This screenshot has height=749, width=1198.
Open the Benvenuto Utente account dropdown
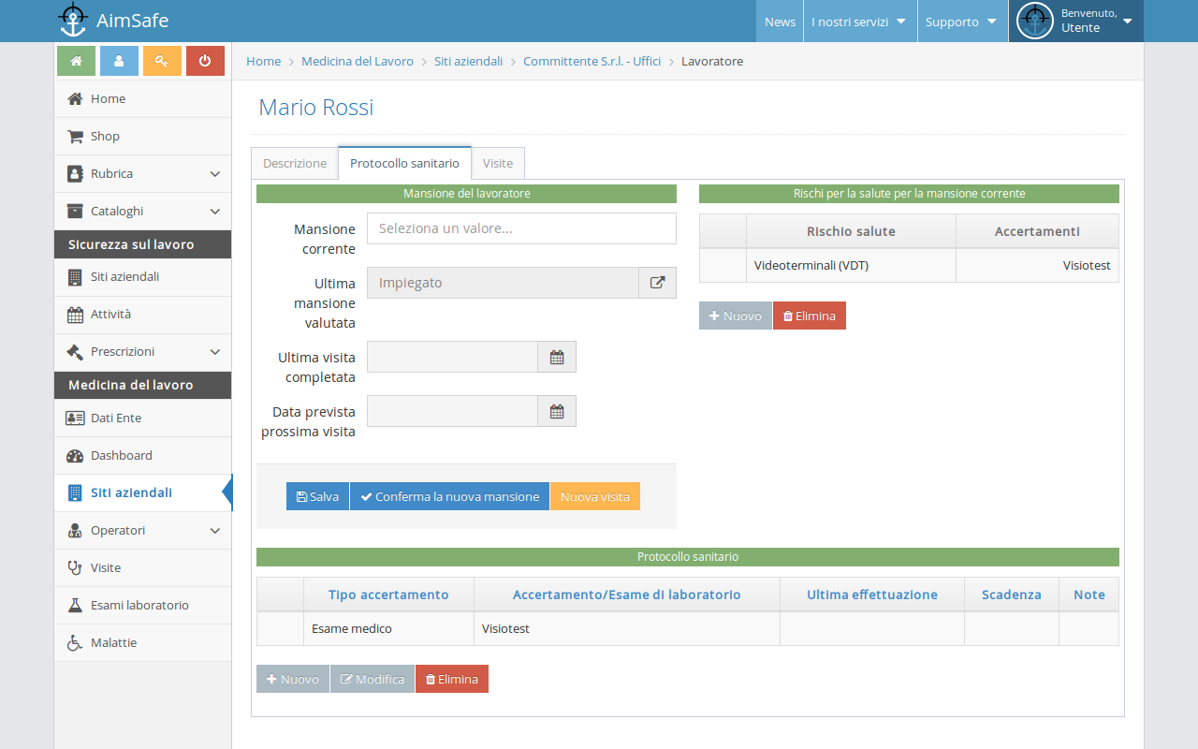pos(1076,22)
